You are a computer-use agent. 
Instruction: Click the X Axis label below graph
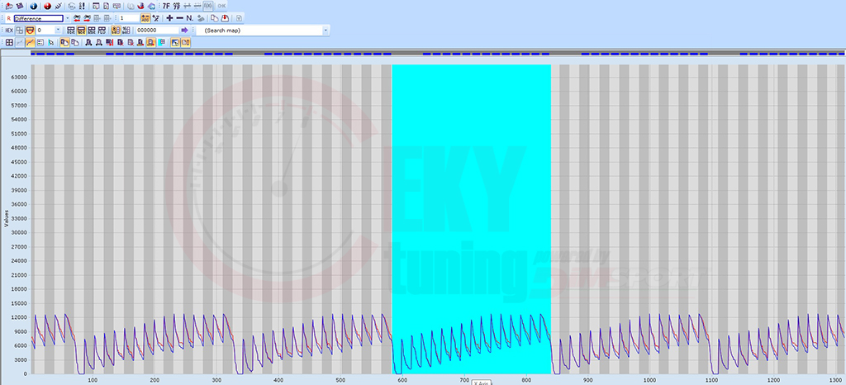(481, 383)
